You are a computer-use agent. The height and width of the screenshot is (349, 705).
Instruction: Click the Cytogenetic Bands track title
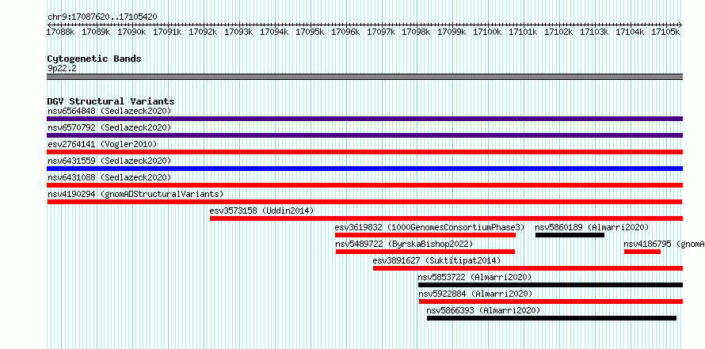coord(94,59)
